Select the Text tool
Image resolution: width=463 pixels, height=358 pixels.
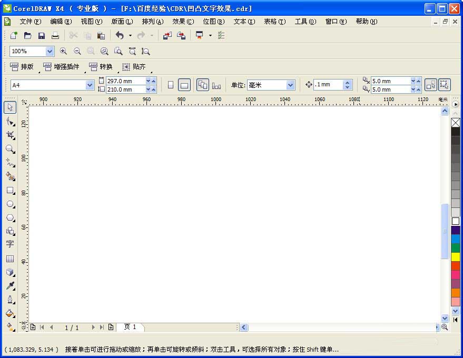pos(9,244)
